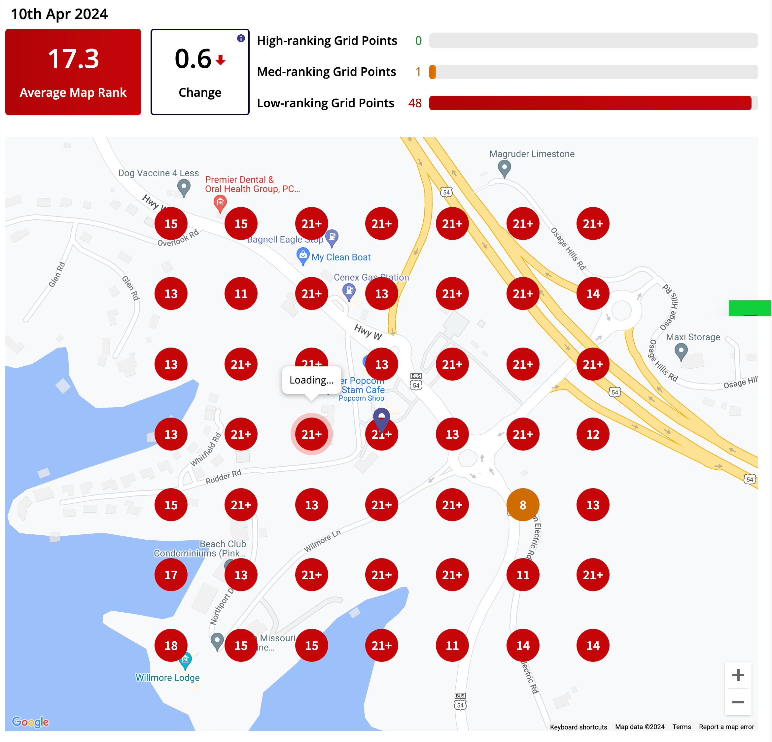
Task: Click the 0.6 Change card
Action: point(200,72)
